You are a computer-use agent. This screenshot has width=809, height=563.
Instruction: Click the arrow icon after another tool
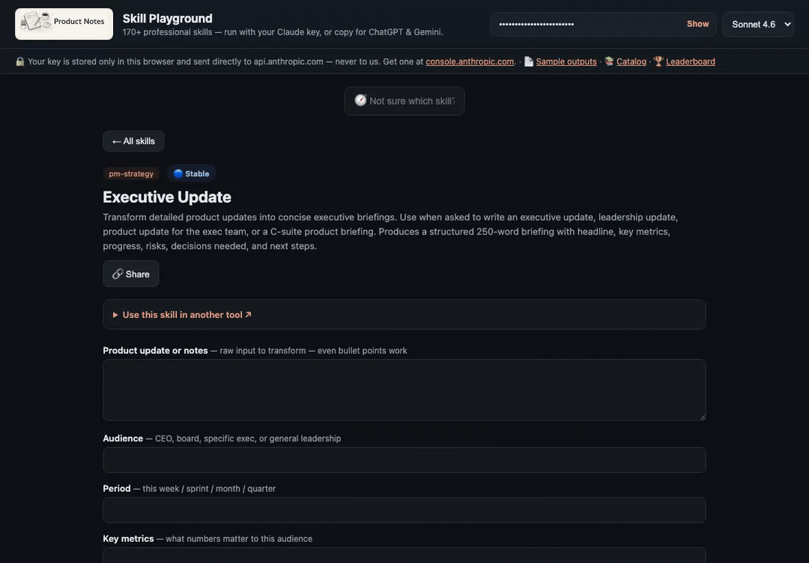pos(248,314)
